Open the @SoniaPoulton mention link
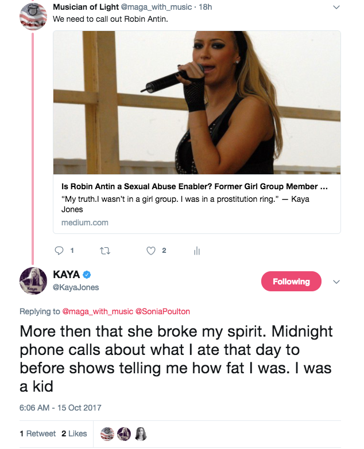 click(x=162, y=311)
